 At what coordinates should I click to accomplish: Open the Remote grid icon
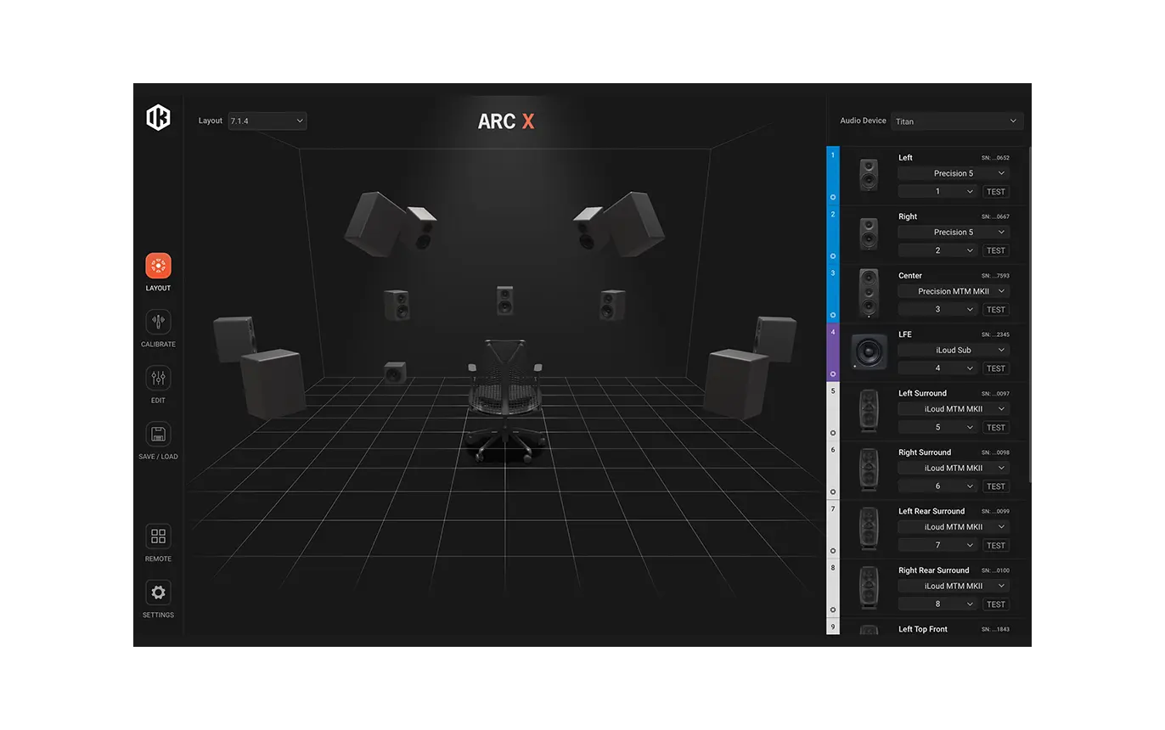[158, 536]
